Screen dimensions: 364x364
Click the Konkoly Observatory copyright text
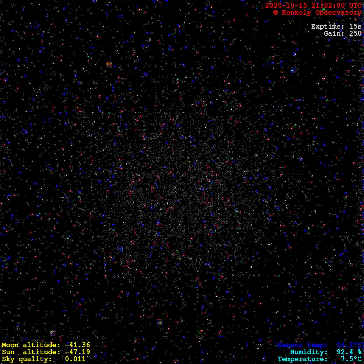click(317, 13)
